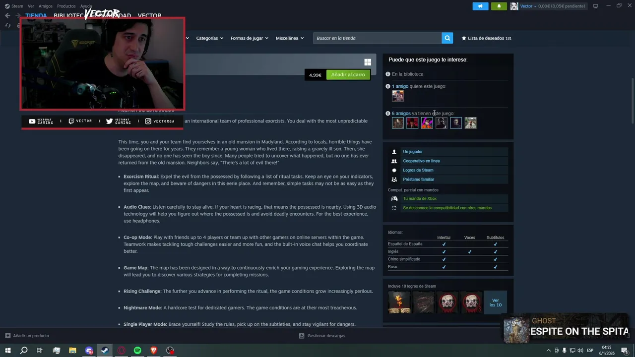The height and width of the screenshot is (357, 635).
Task: Expand the Miscelánea dropdown
Action: tap(290, 38)
